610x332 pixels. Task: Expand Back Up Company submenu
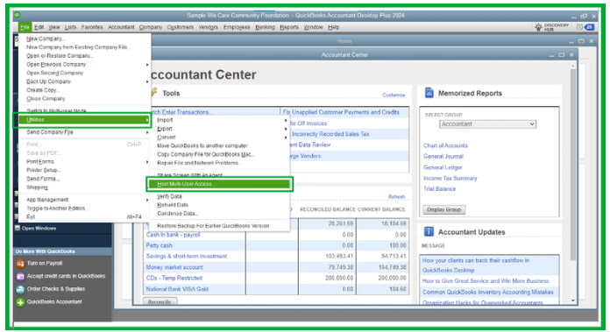147,81
